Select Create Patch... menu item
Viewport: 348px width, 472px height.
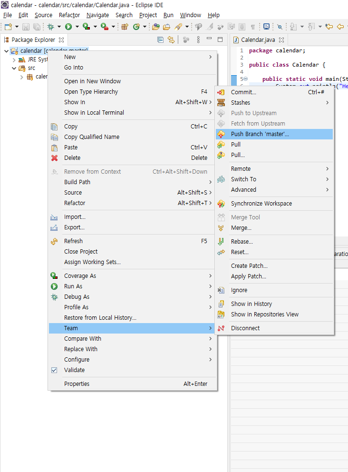pos(274,266)
